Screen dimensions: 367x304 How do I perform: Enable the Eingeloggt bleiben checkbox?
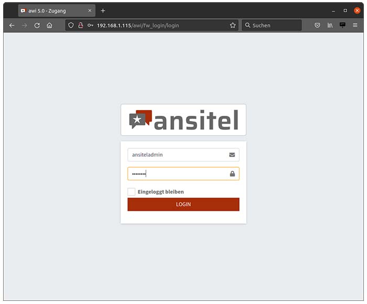131,192
